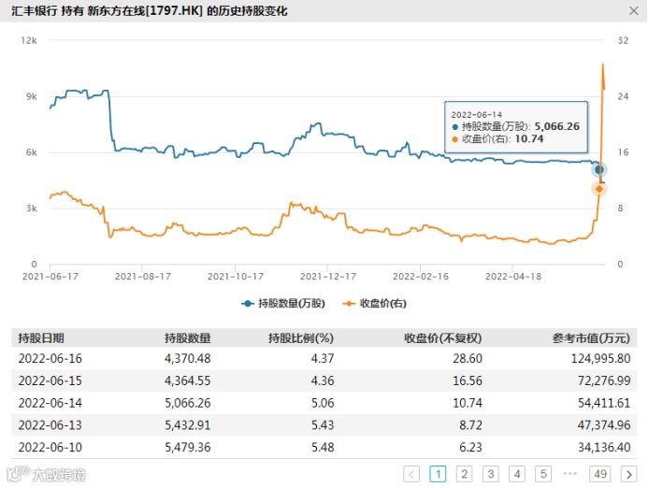Select the 2022-06-14 date cell

coord(50,403)
